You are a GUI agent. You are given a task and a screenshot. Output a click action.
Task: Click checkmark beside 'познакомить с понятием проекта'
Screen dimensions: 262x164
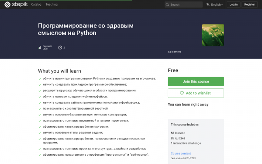pyautogui.click(x=40, y=149)
